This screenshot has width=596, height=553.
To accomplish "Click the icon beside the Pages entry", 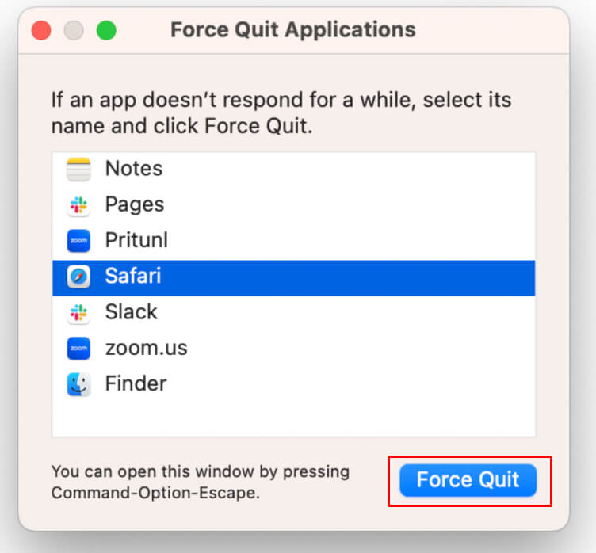I will [78, 204].
